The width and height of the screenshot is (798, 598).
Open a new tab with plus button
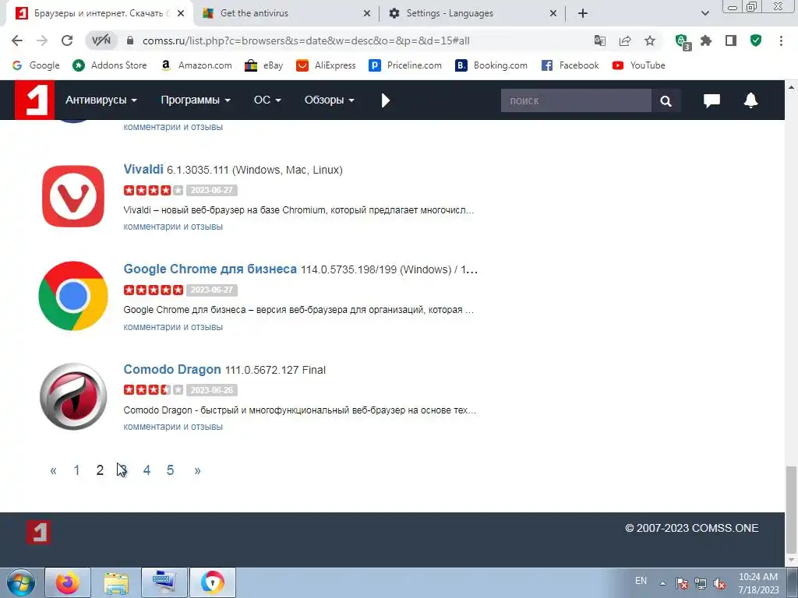(x=583, y=13)
